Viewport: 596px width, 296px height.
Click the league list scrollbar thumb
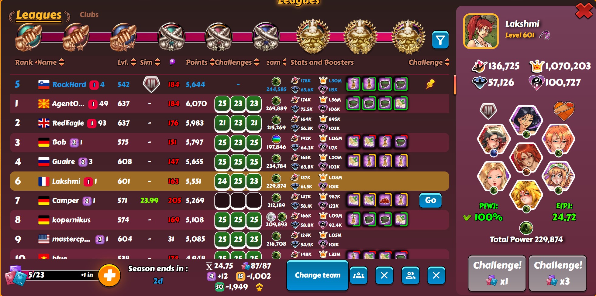pos(455,85)
